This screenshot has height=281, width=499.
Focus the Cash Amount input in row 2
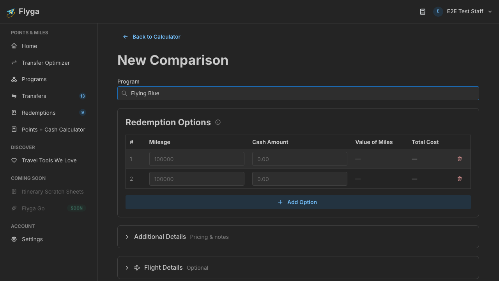pyautogui.click(x=300, y=179)
